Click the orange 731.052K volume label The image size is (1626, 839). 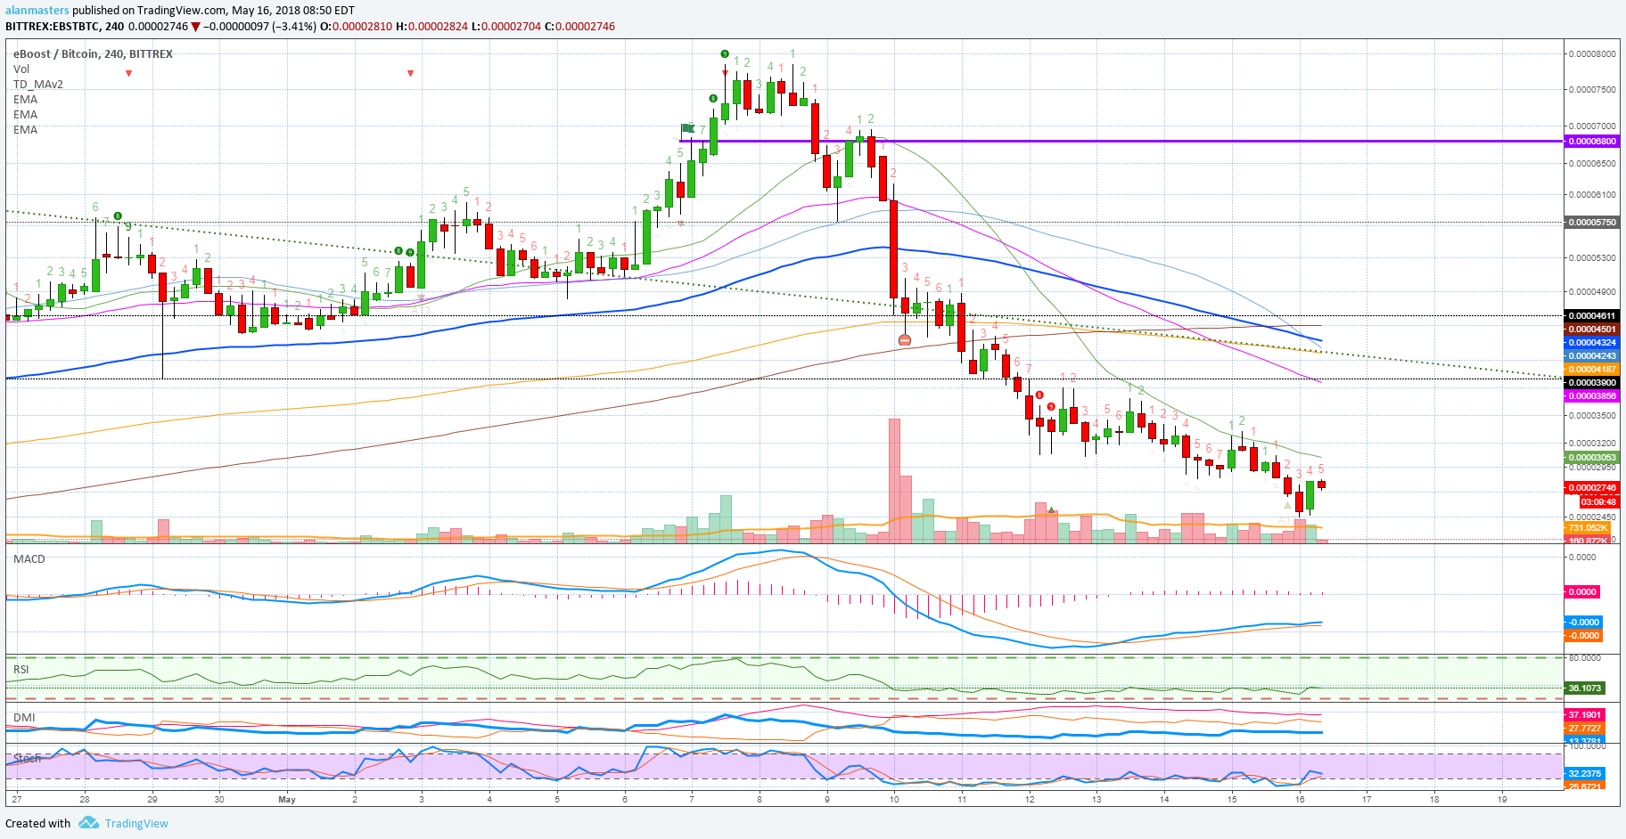1588,528
